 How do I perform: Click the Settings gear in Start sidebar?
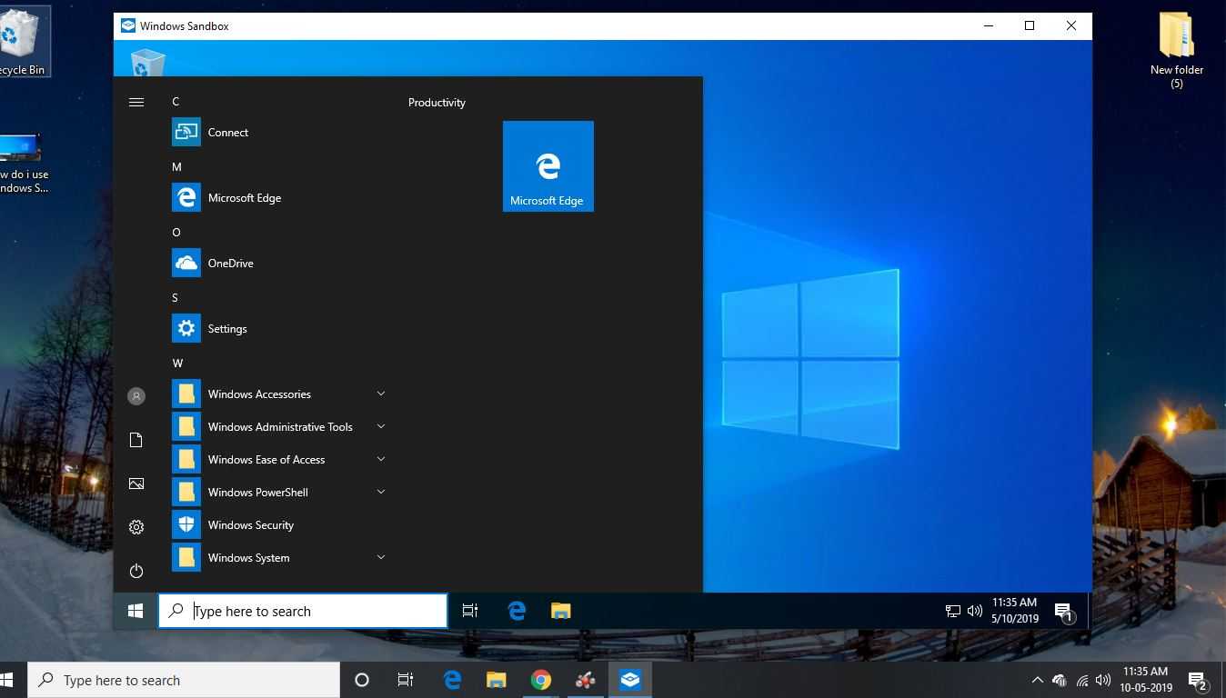click(136, 527)
